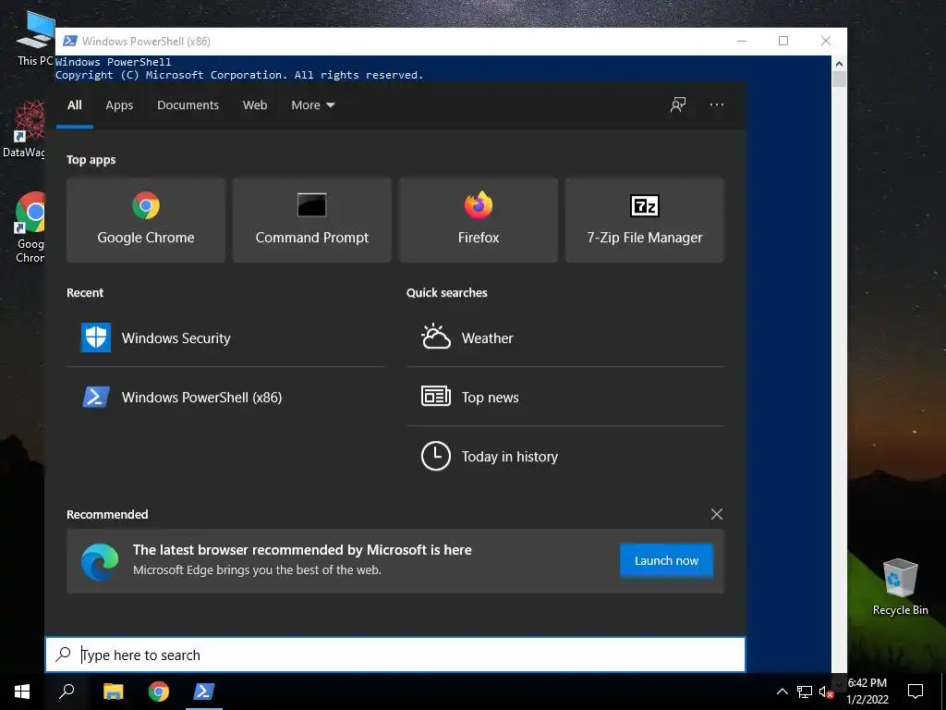Image resolution: width=946 pixels, height=710 pixels.
Task: Run the Top news quick search
Action: [x=565, y=398]
